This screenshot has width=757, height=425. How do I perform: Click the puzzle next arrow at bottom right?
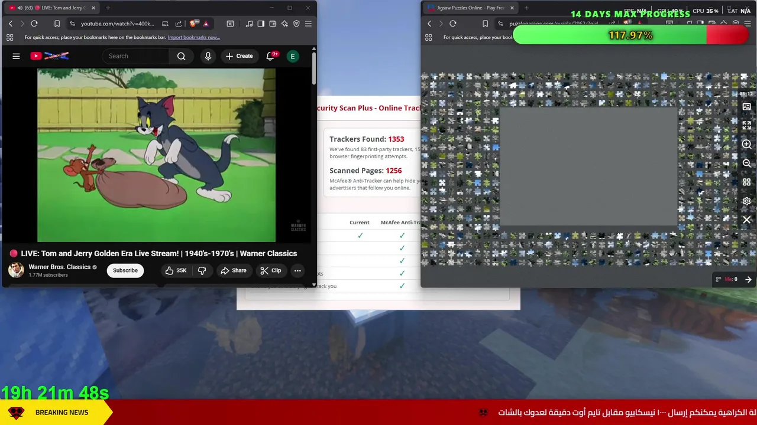tap(748, 280)
